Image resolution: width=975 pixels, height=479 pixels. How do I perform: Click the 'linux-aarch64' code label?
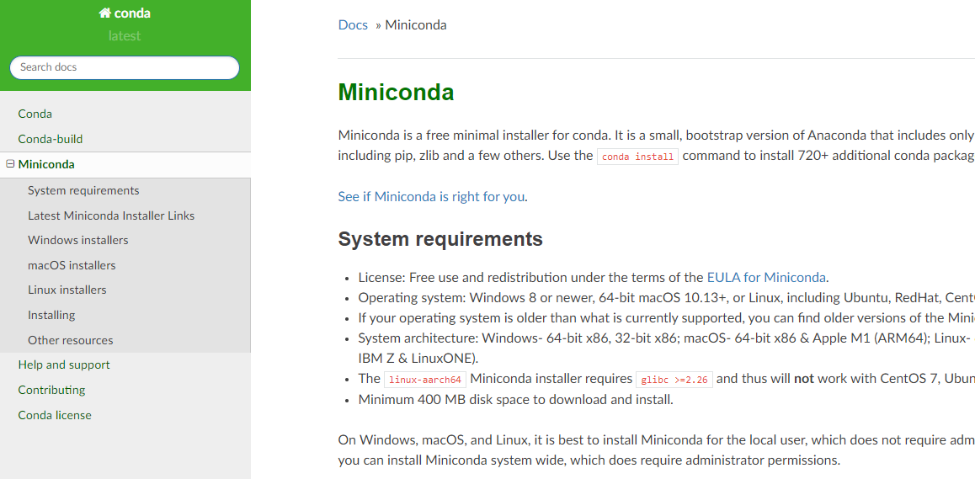coord(425,381)
